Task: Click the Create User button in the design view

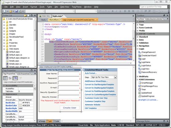Action: point(69,108)
